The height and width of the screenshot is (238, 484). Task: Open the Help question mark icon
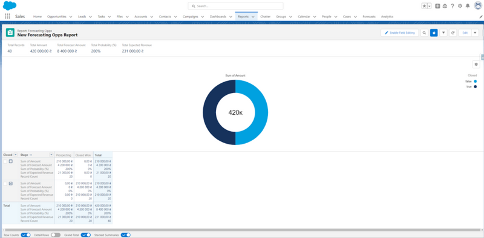(453, 6)
